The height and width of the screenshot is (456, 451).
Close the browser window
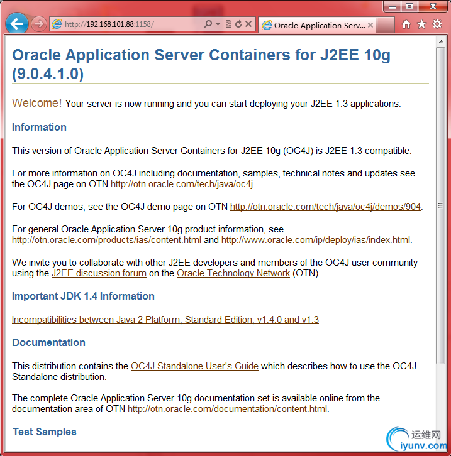433,6
